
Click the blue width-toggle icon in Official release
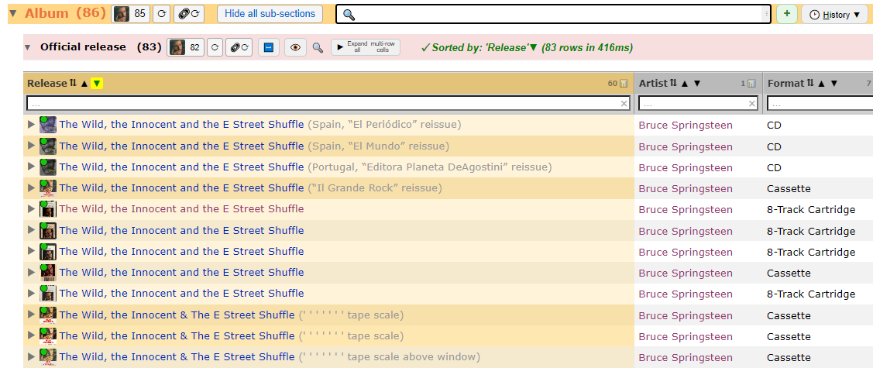pos(269,48)
